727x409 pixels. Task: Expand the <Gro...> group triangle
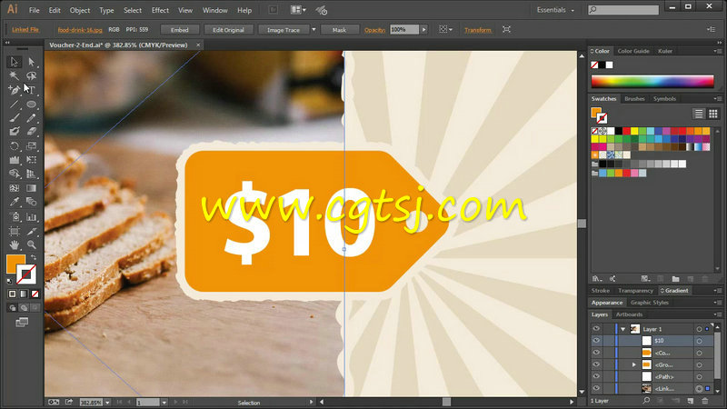(x=633, y=365)
